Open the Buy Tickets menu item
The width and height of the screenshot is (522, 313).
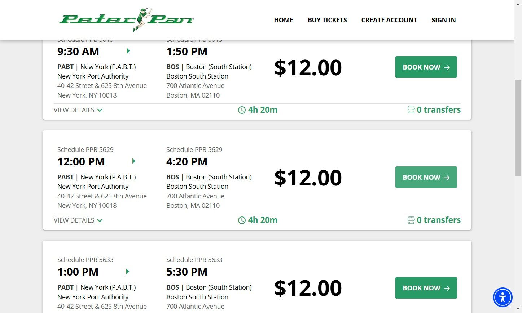coord(327,20)
